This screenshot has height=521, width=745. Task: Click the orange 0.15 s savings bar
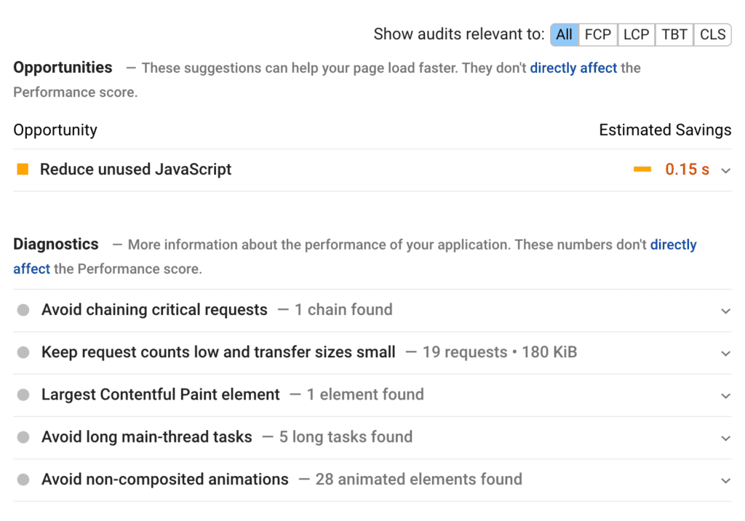coord(642,170)
